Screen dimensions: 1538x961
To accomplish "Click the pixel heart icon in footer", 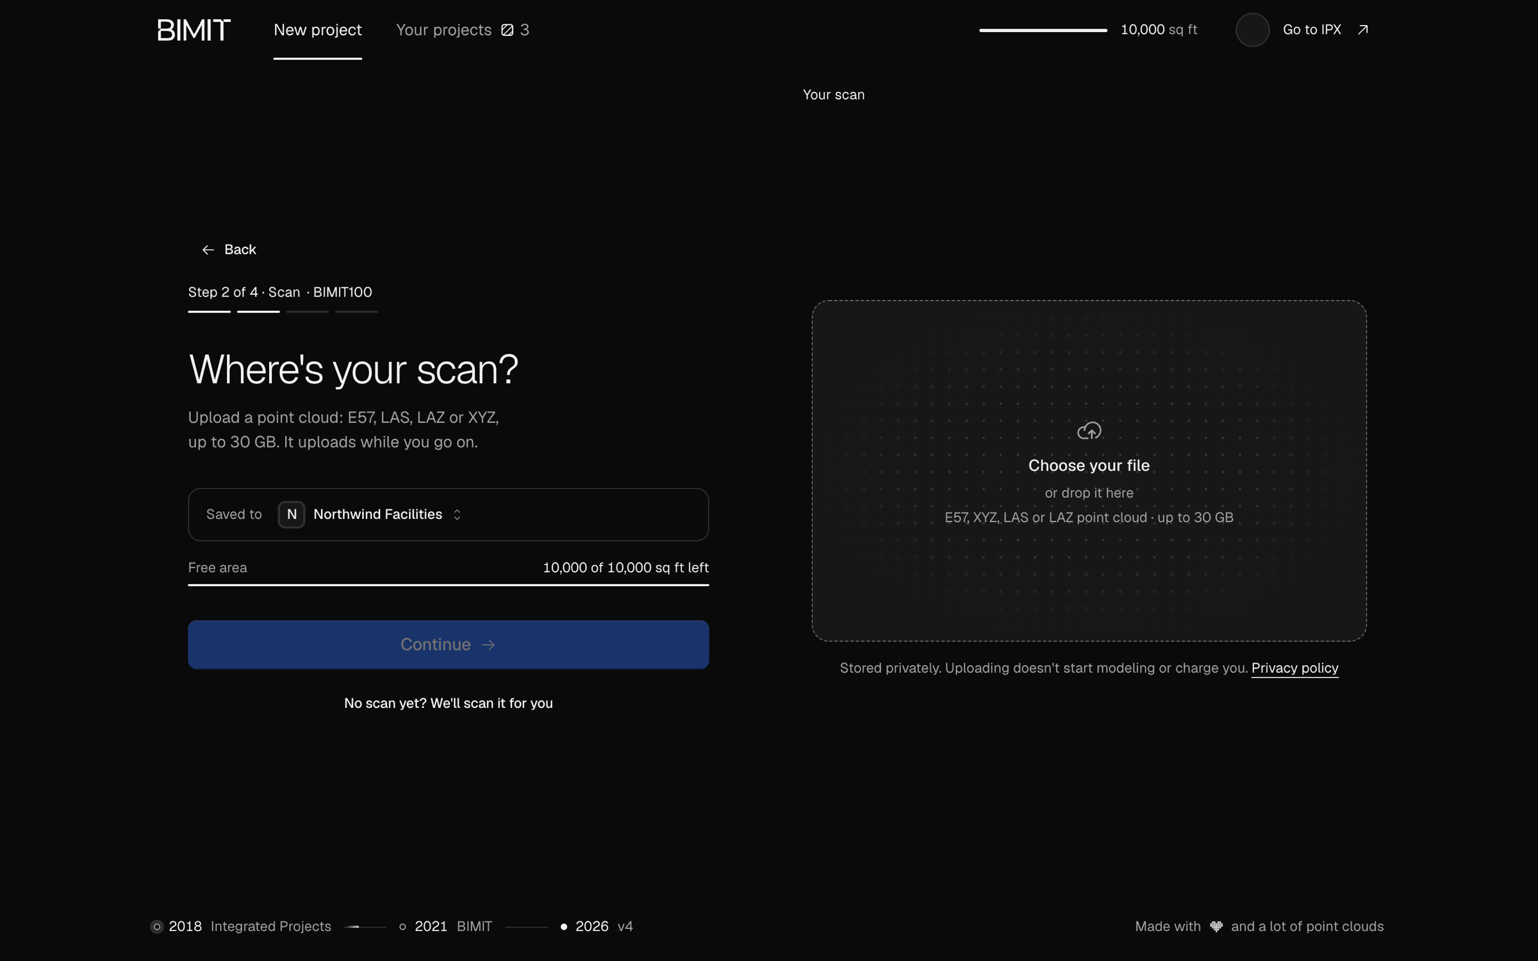I will click(x=1216, y=926).
